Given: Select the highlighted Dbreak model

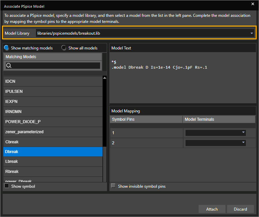Looking at the screenshot, I should pyautogui.click(x=53, y=152).
